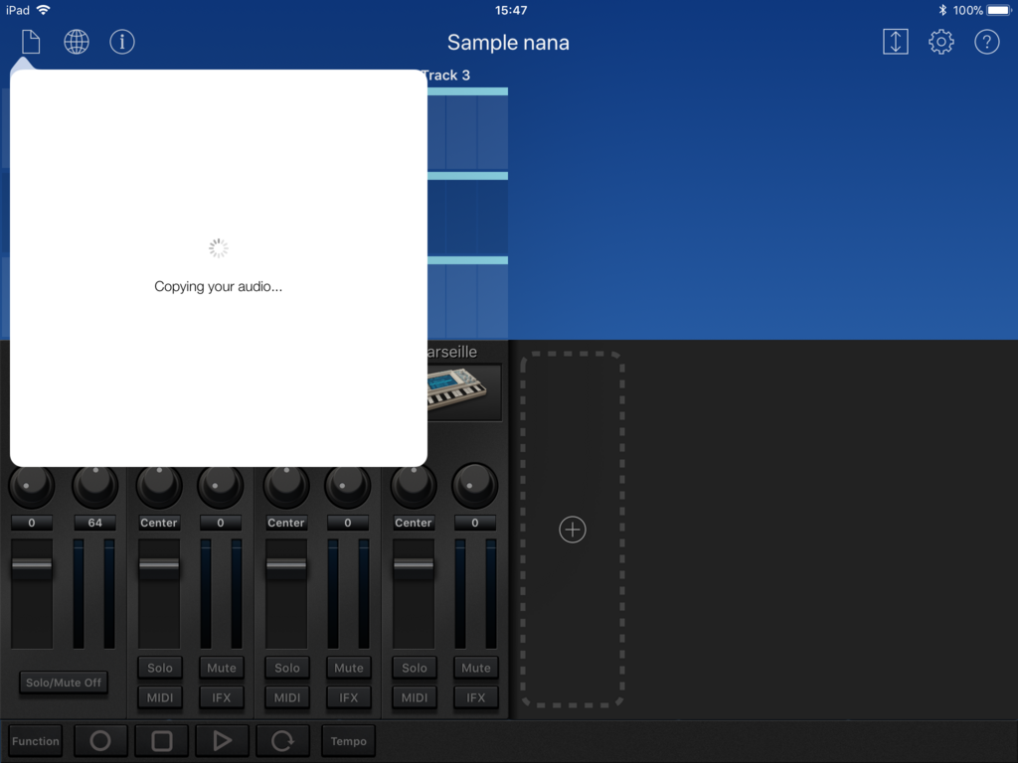Toggle the loop button in the transport bar
This screenshot has width=1018, height=763.
283,741
